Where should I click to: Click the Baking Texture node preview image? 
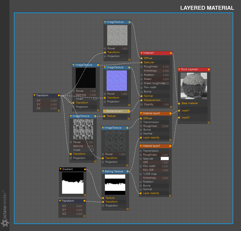coord(115,185)
